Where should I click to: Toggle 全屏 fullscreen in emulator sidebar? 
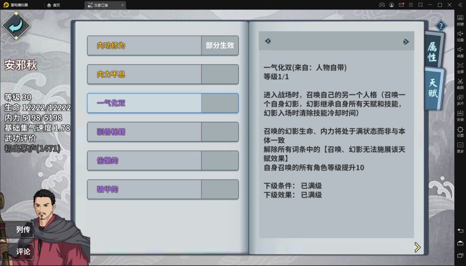tap(460, 68)
